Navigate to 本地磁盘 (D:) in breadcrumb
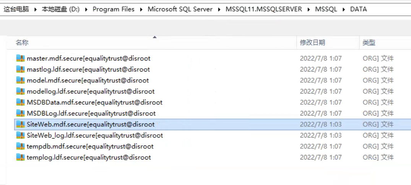Screen dimensions: 411x185 point(61,10)
